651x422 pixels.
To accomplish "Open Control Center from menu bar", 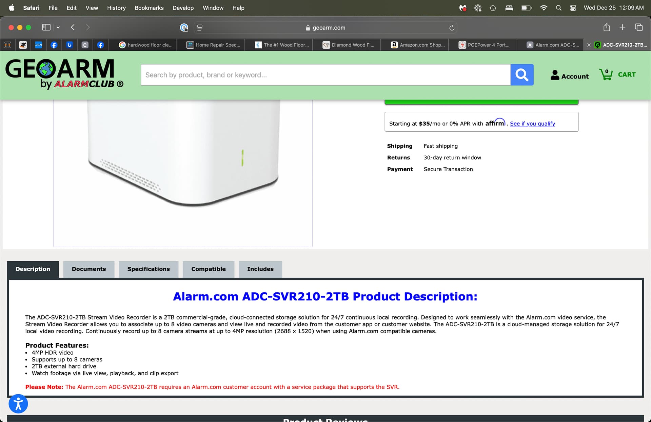I will tap(573, 8).
